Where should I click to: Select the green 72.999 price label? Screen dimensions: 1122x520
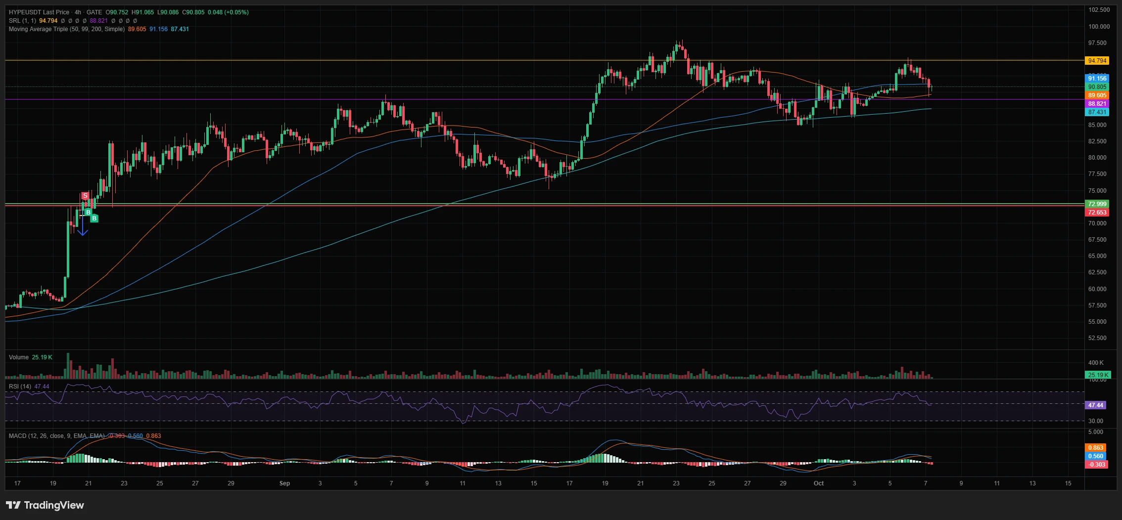click(1097, 204)
